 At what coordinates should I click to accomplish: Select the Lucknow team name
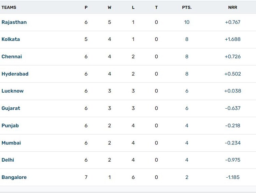point(13,91)
